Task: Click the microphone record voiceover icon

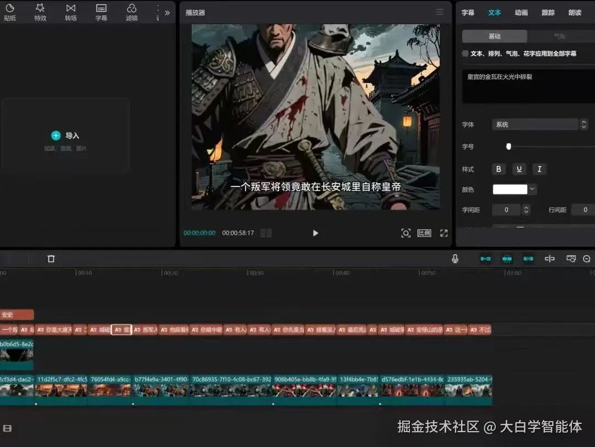Action: click(x=455, y=258)
